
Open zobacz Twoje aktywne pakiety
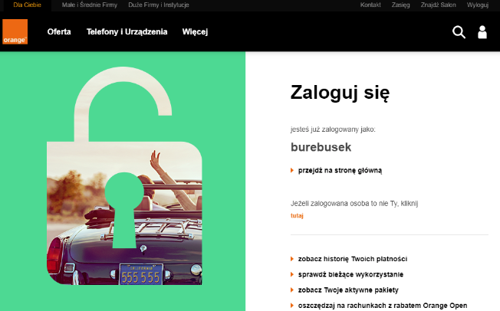pos(348,290)
